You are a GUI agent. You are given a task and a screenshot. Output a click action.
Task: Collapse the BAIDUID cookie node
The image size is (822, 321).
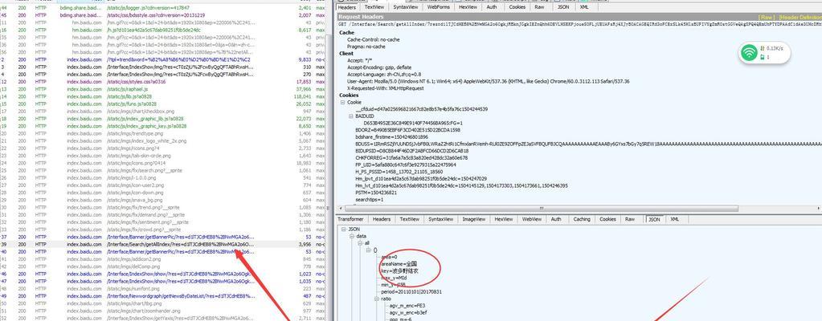coord(350,116)
